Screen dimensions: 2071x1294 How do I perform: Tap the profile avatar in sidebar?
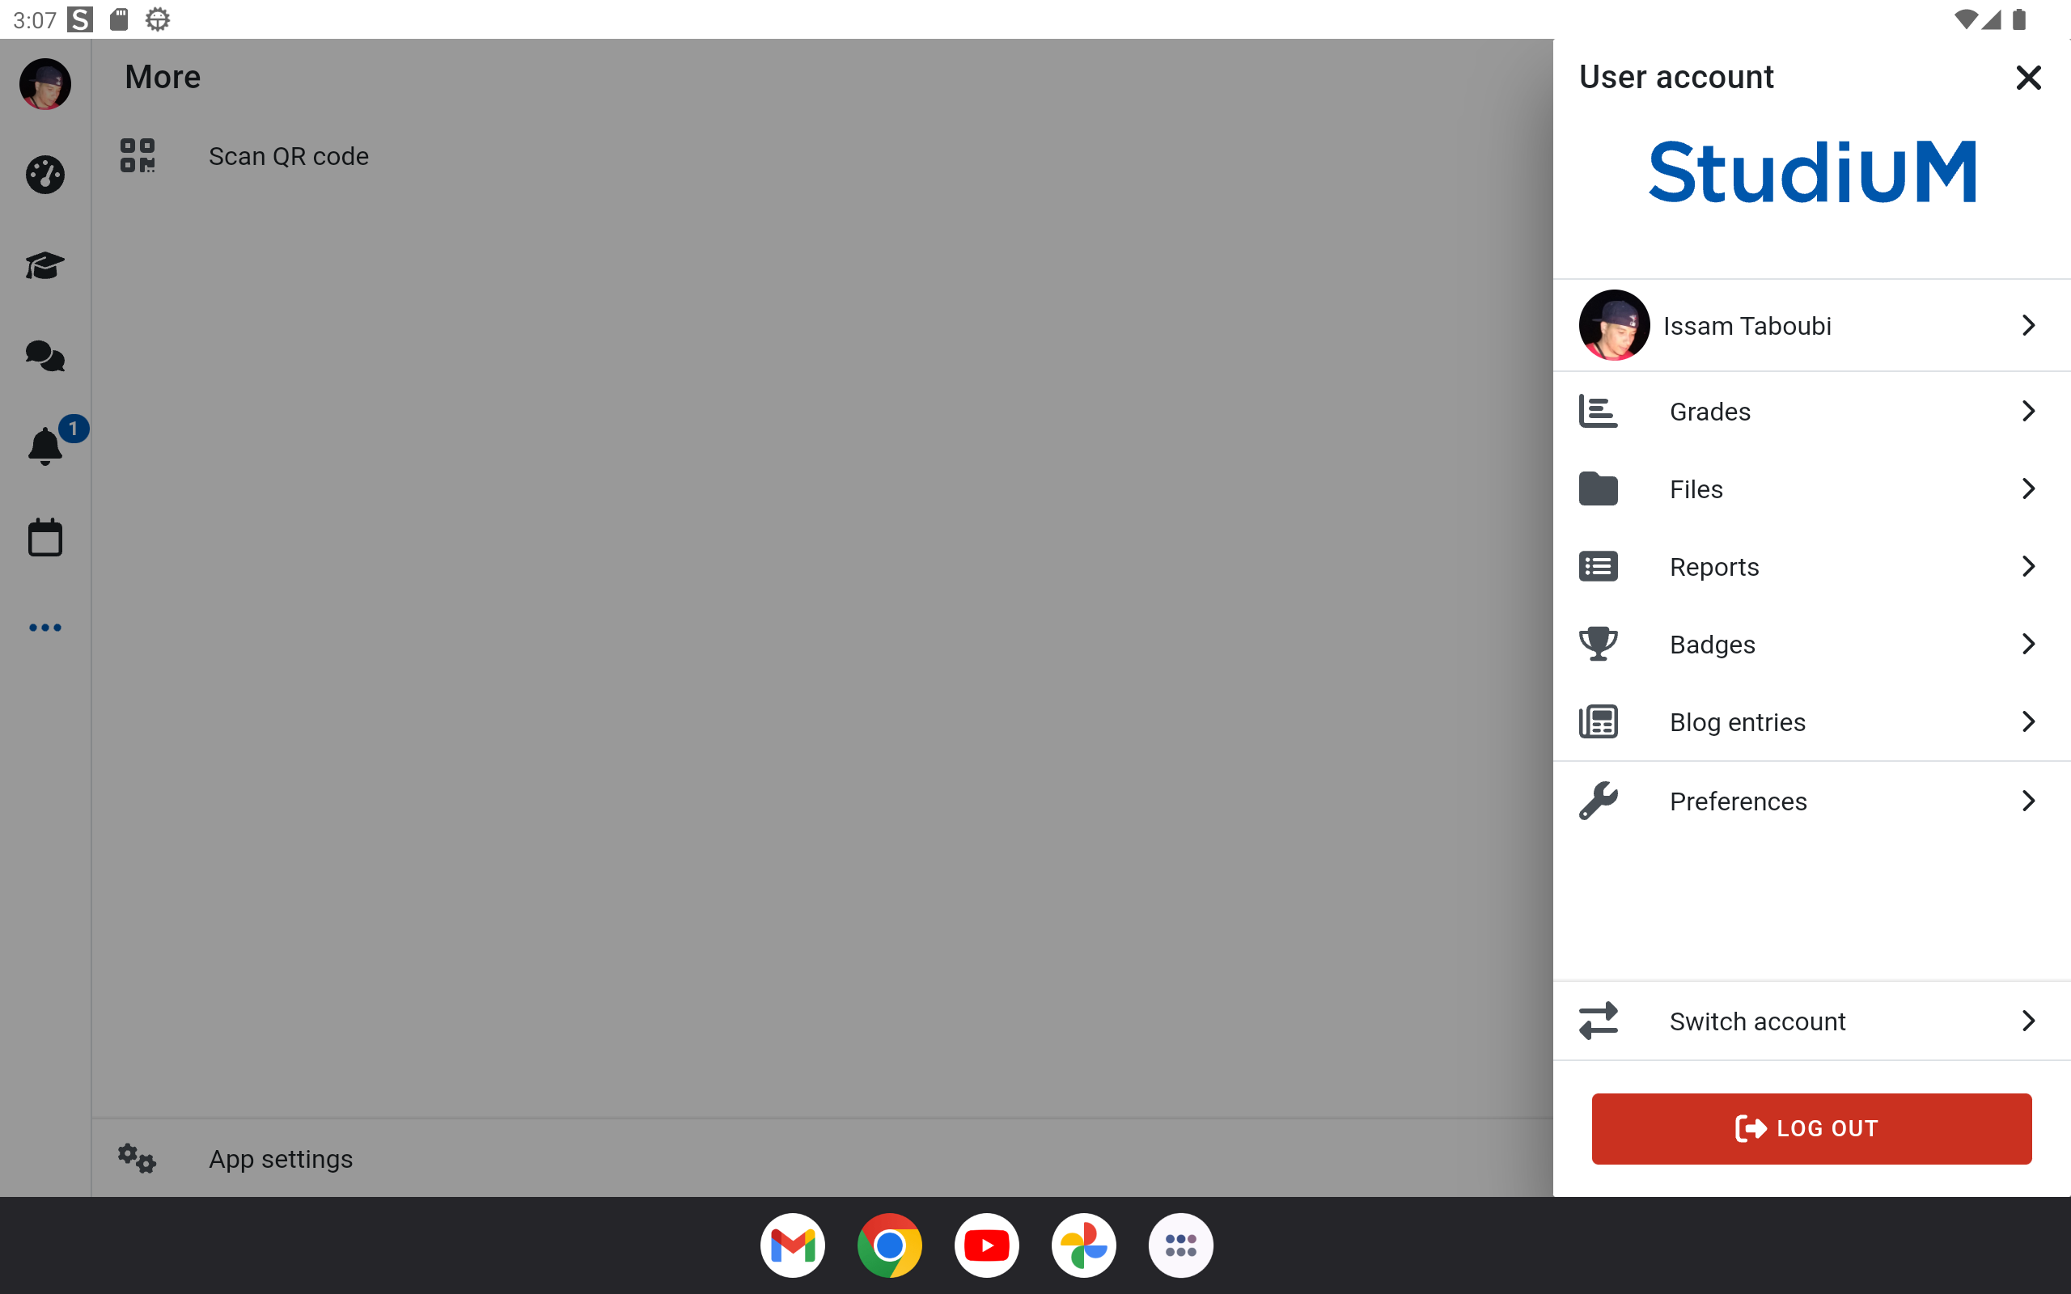click(44, 84)
